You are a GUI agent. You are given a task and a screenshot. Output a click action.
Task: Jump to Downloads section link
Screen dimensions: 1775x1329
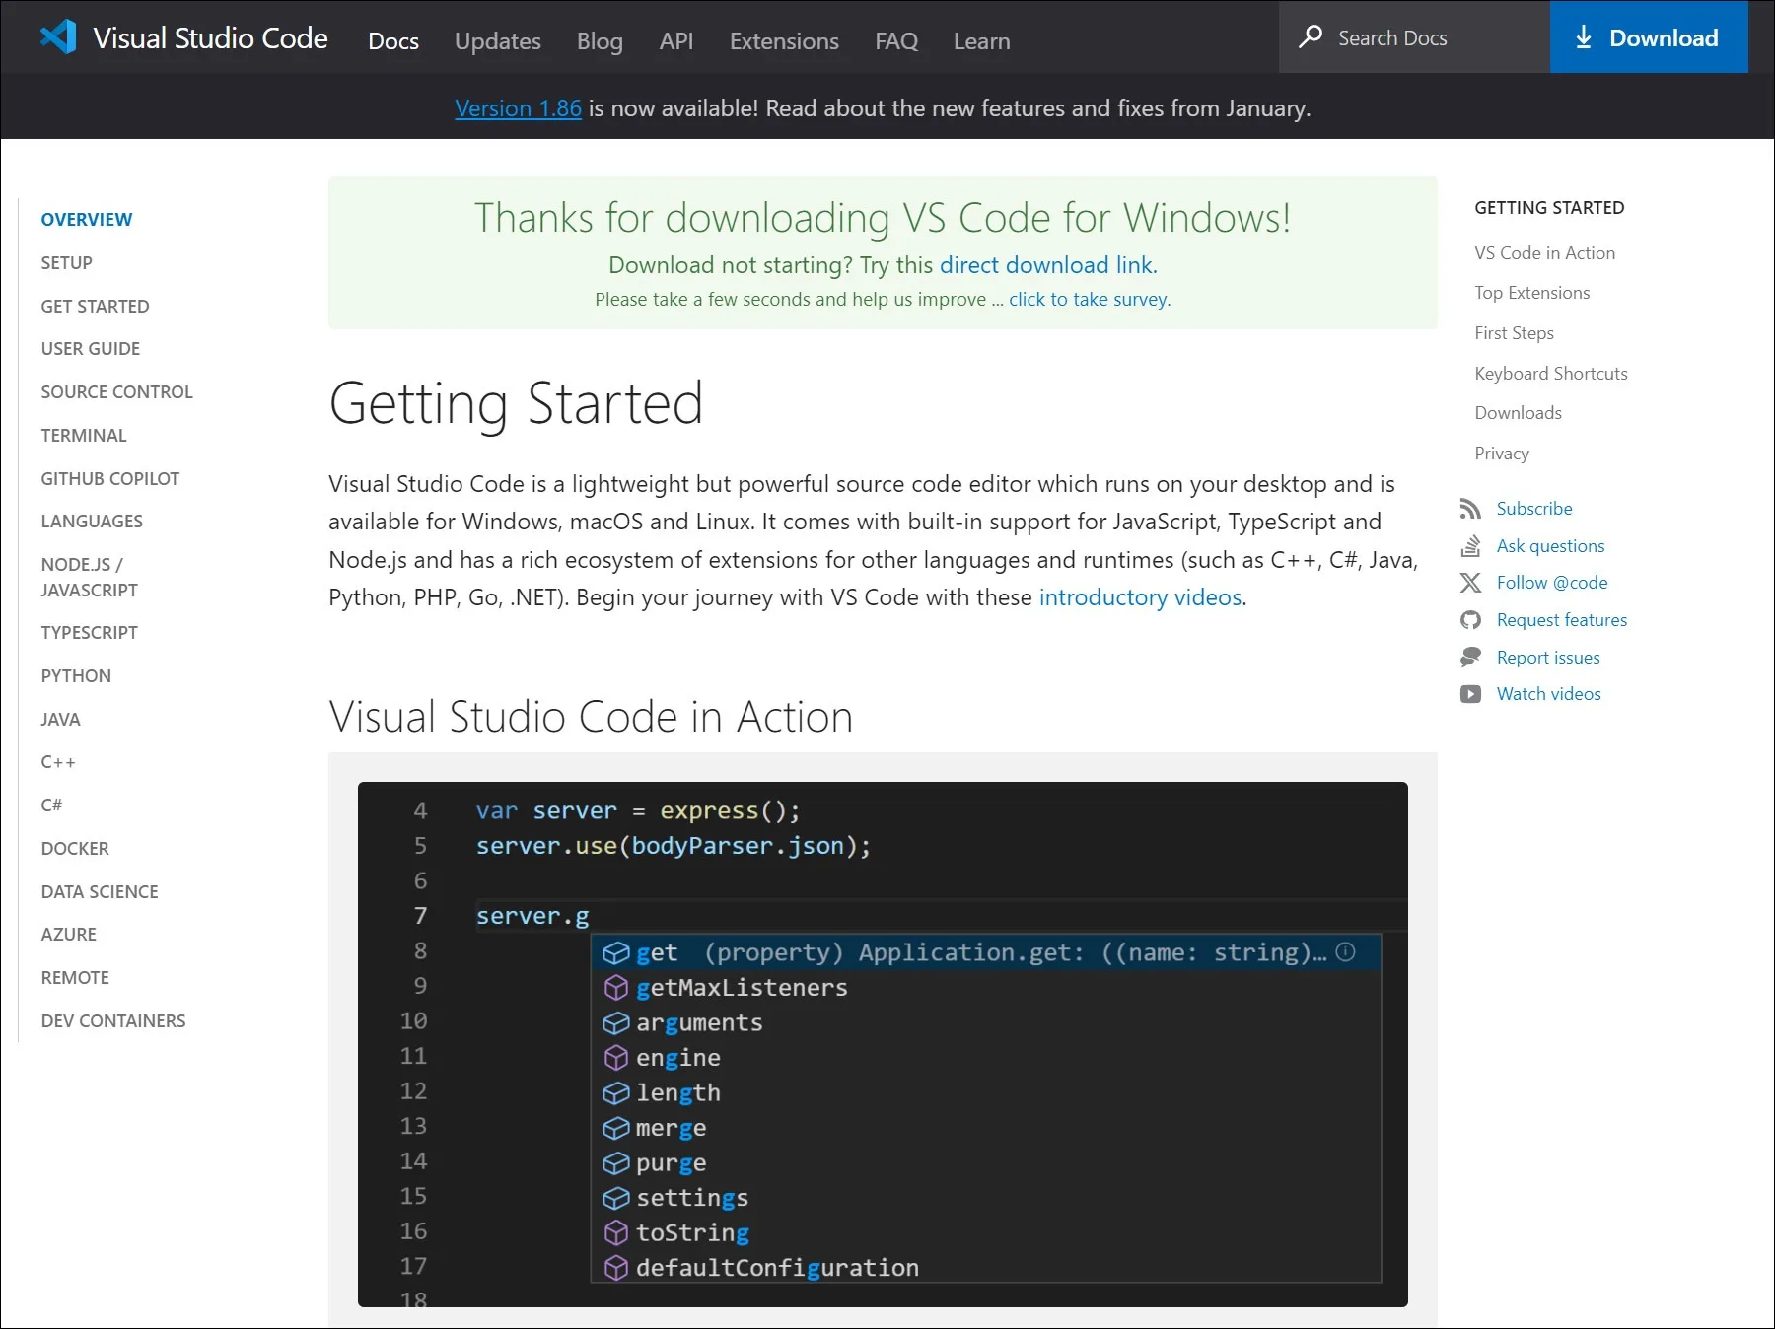(1518, 413)
